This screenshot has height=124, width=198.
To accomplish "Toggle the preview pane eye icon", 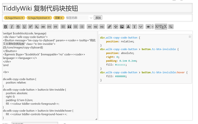I will [148, 27].
